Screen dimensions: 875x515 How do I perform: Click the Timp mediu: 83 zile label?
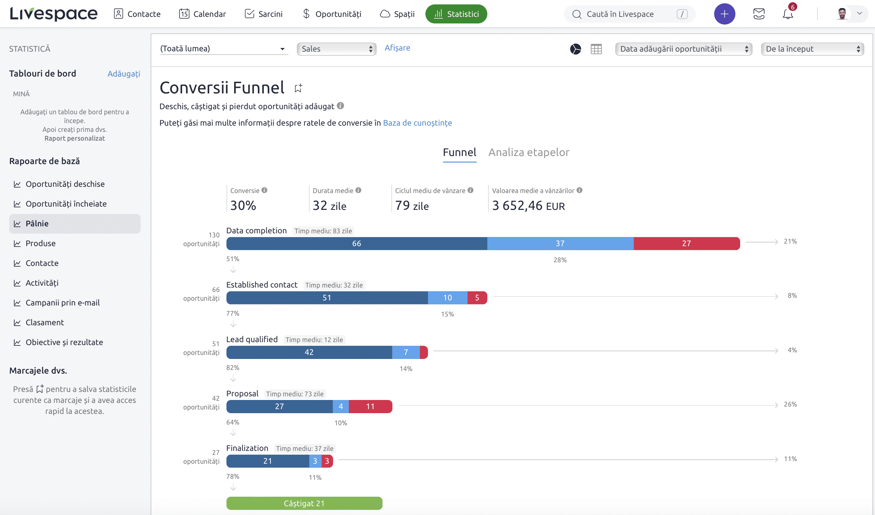323,231
